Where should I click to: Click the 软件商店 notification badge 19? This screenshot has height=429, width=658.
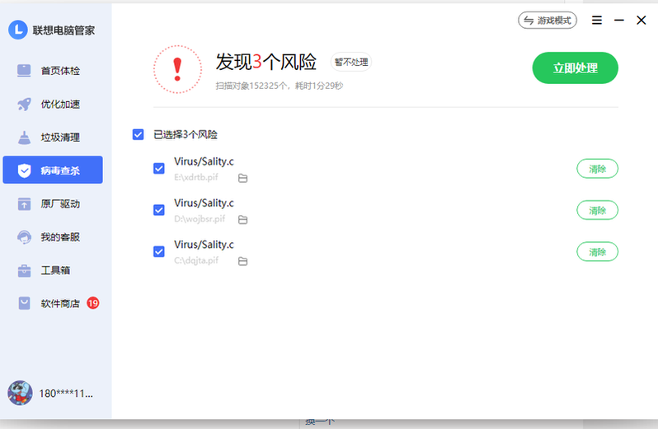click(92, 303)
